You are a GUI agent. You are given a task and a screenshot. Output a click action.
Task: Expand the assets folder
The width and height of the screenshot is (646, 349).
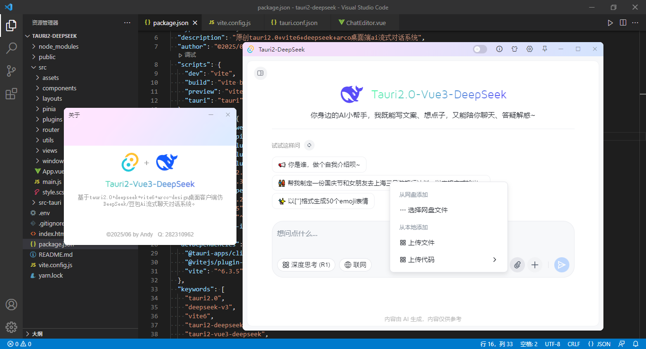tap(80, 78)
